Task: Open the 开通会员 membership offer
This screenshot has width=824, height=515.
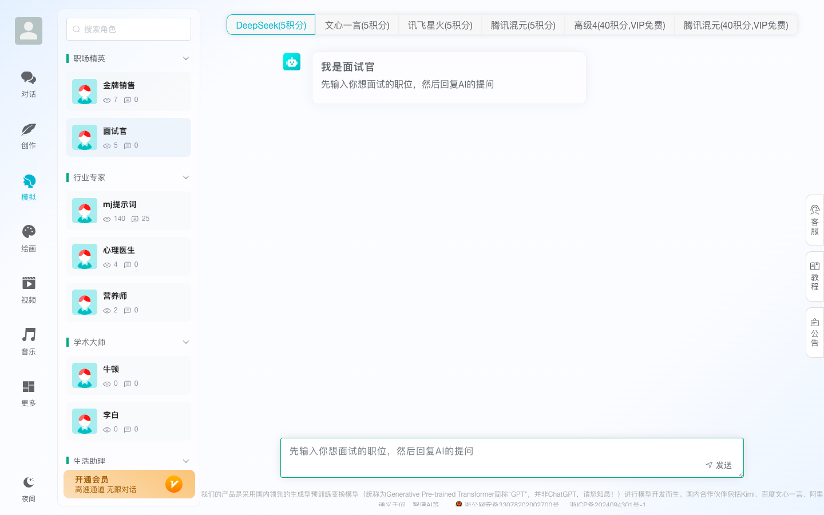Action: click(x=129, y=484)
